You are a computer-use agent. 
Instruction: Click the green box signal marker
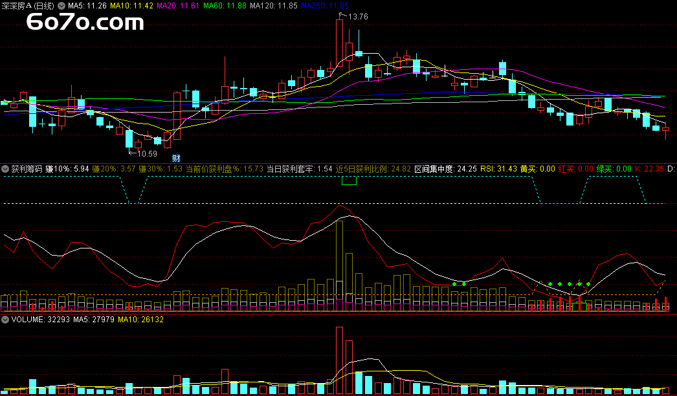tap(349, 181)
